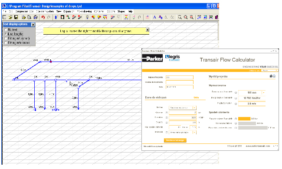Open the Help menu
Image resolution: width=282 pixels, height=169 pixels.
coord(130,11)
